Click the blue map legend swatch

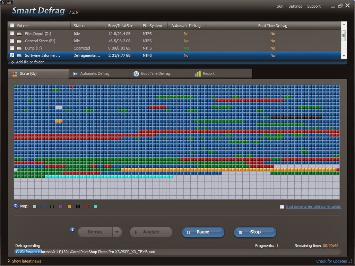(43, 206)
